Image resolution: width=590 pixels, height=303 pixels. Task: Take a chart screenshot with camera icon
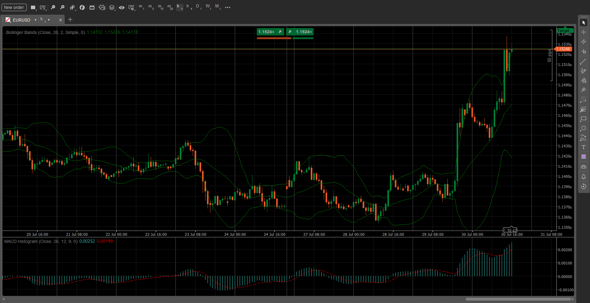coord(584,167)
